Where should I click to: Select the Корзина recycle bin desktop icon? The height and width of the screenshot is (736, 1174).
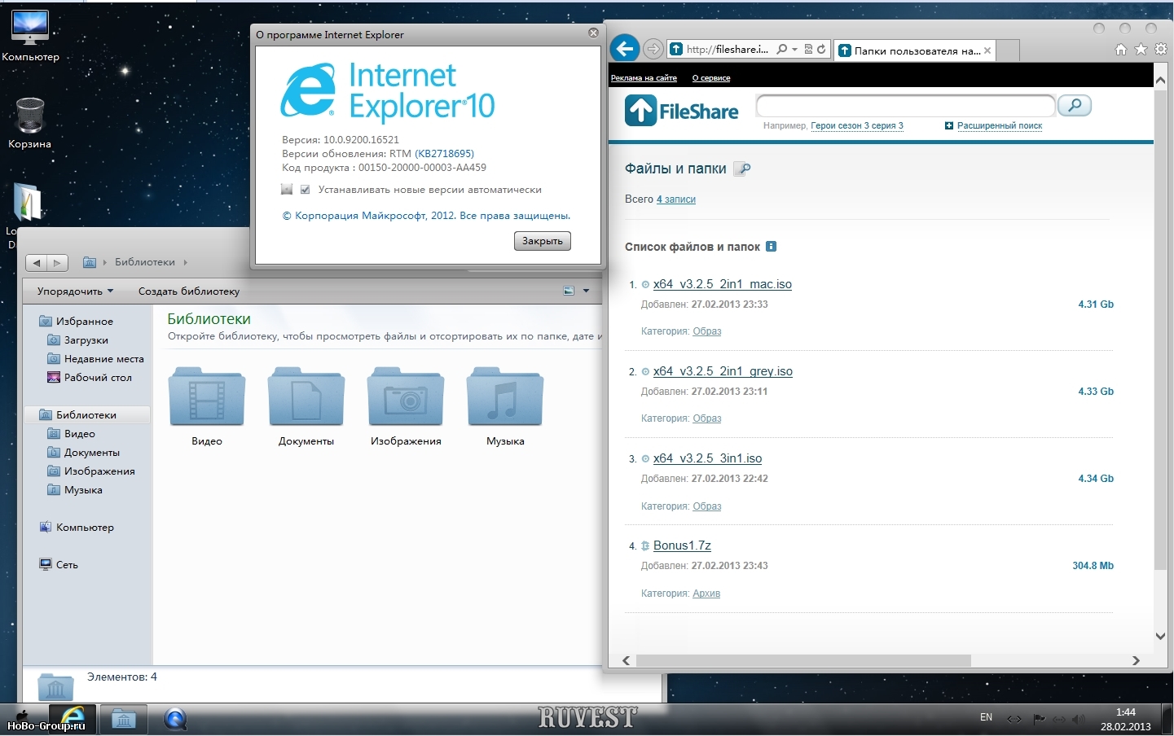pos(30,122)
